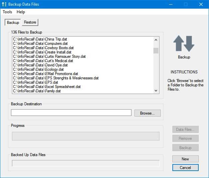This screenshot has width=209, height=178.
Task: Click the file list scroll up arrow
Action: click(x=156, y=40)
